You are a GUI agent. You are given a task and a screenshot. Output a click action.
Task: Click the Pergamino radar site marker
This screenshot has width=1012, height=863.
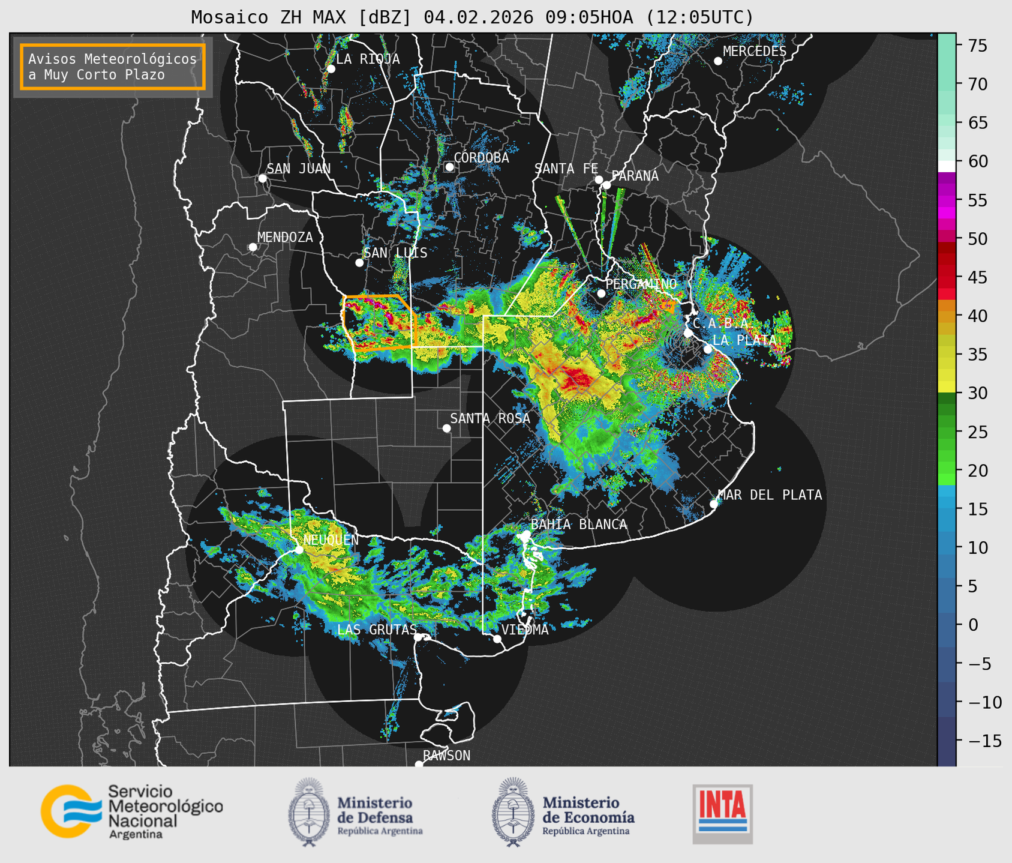pyautogui.click(x=601, y=293)
